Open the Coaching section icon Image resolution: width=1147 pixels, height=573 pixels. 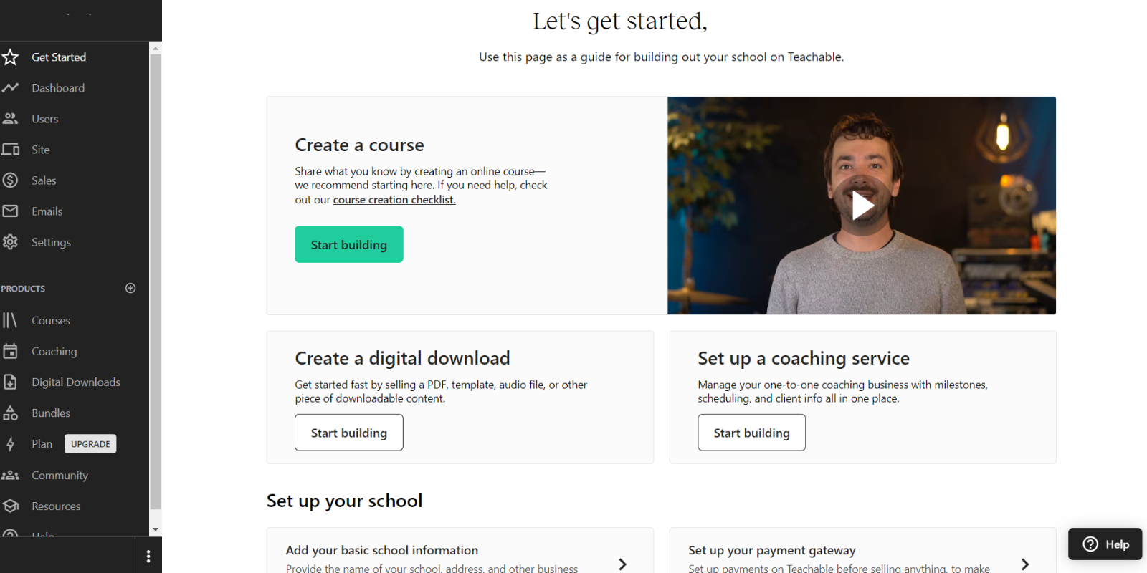10,351
